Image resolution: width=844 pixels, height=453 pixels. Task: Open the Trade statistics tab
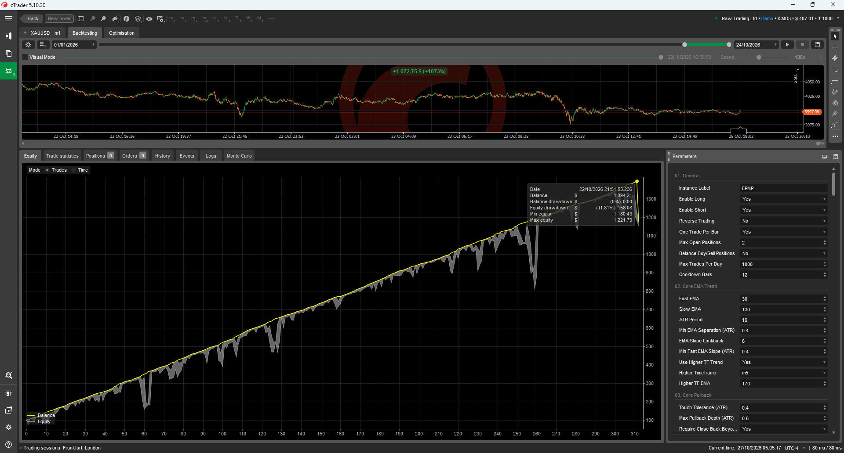click(x=62, y=156)
